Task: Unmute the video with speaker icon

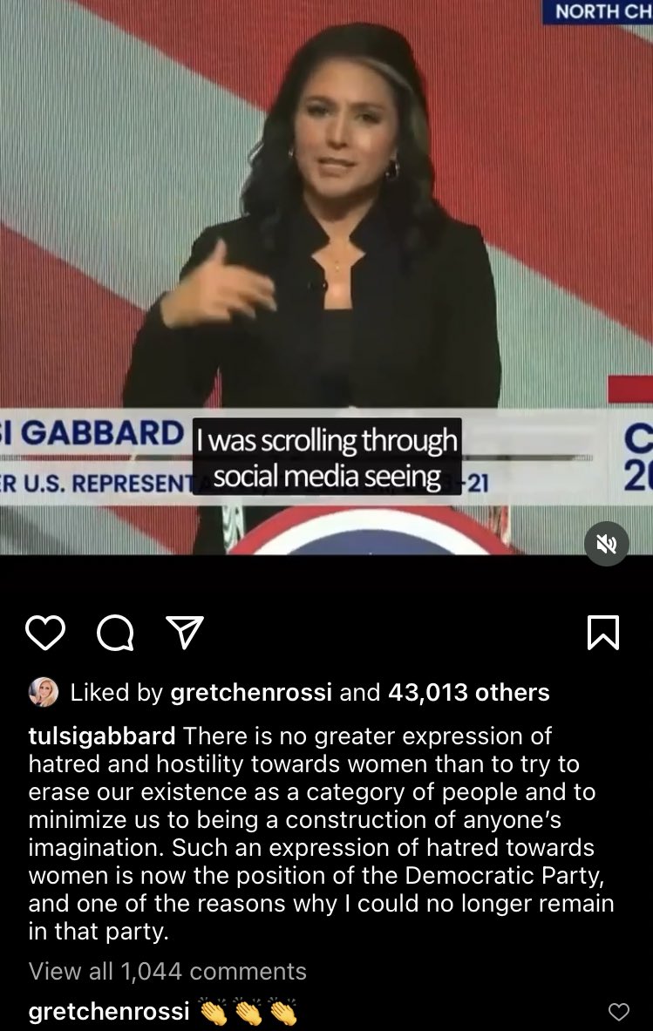Action: pos(606,544)
